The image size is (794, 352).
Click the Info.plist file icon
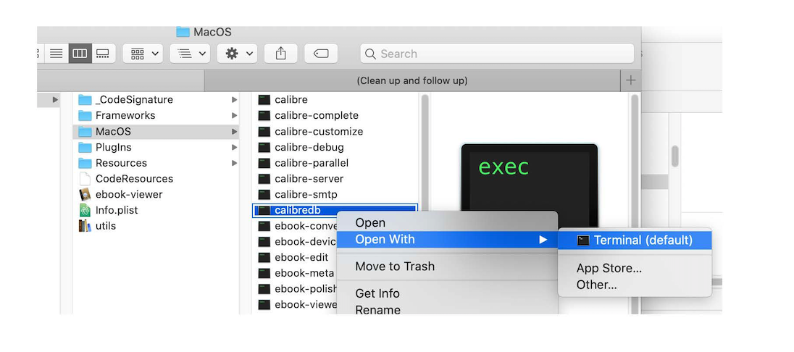[85, 210]
